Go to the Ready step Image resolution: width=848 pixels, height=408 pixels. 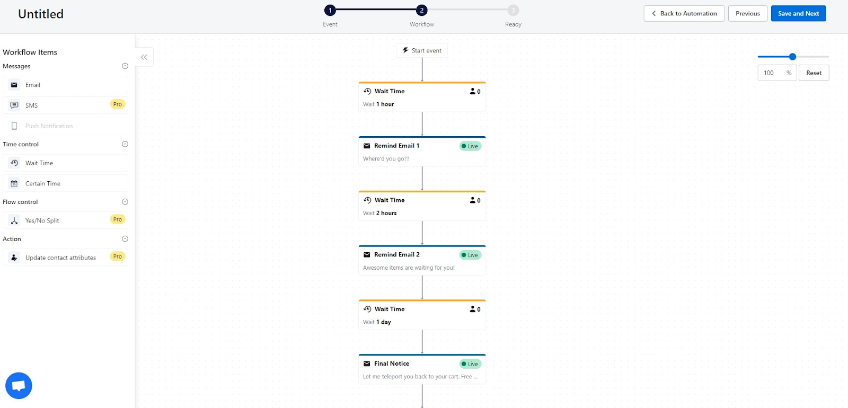[x=513, y=10]
